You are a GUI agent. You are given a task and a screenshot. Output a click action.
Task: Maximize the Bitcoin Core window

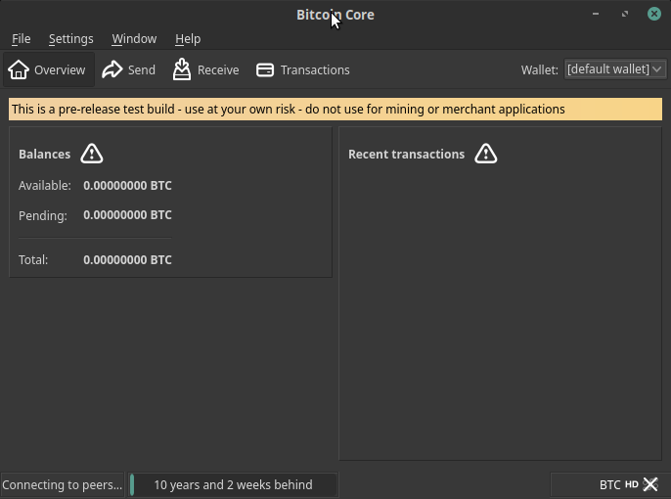tap(625, 14)
